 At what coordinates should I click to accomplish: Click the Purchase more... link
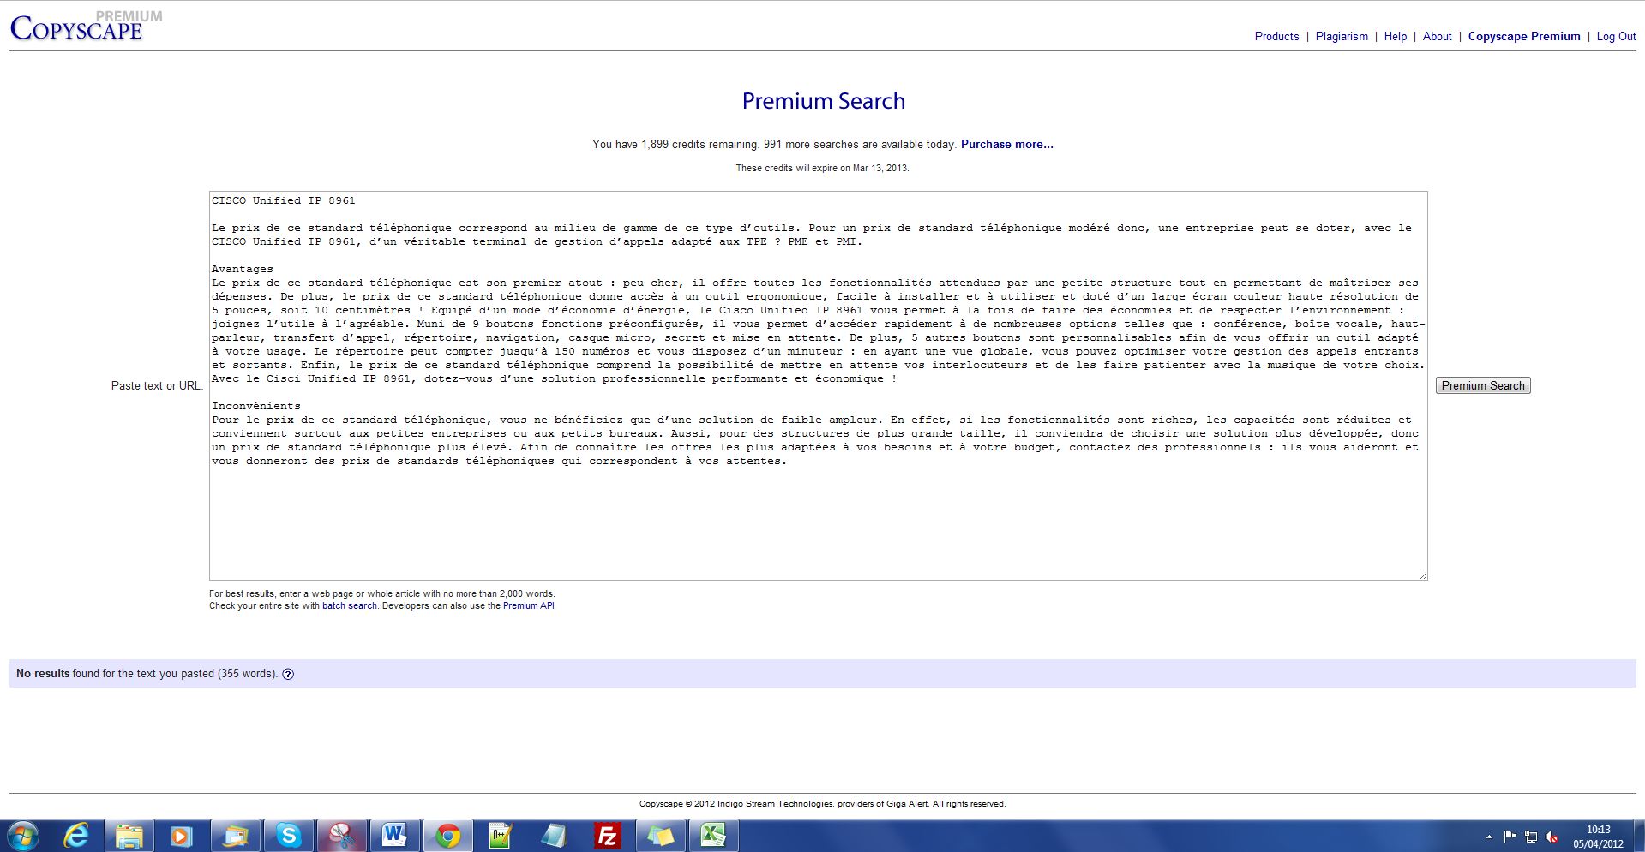tap(1006, 145)
